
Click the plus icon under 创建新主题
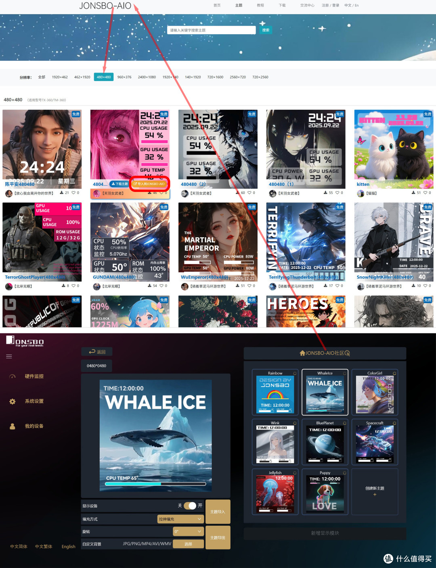click(x=375, y=495)
